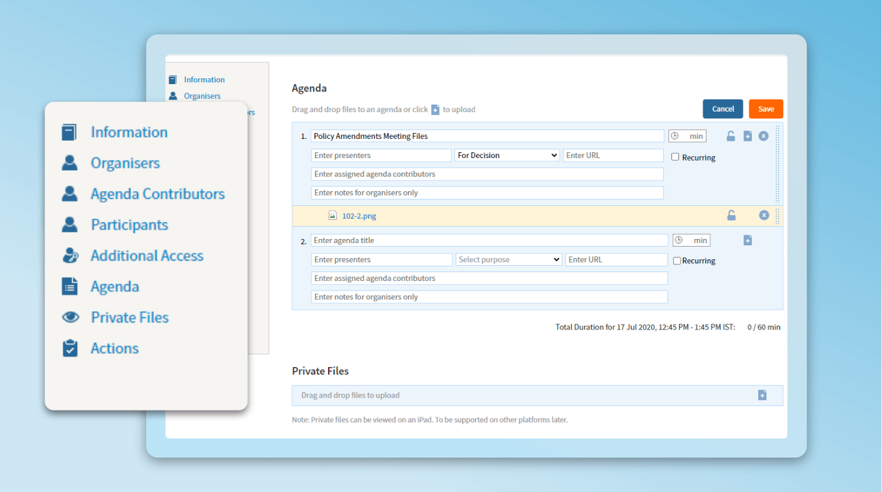Click the Cancel button
This screenshot has width=882, height=492.
722,109
